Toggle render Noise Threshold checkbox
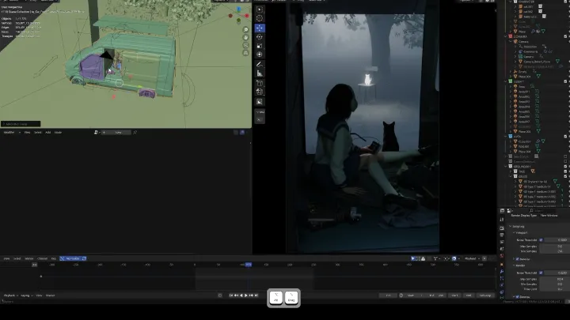This screenshot has width=570, height=320. tap(541, 273)
